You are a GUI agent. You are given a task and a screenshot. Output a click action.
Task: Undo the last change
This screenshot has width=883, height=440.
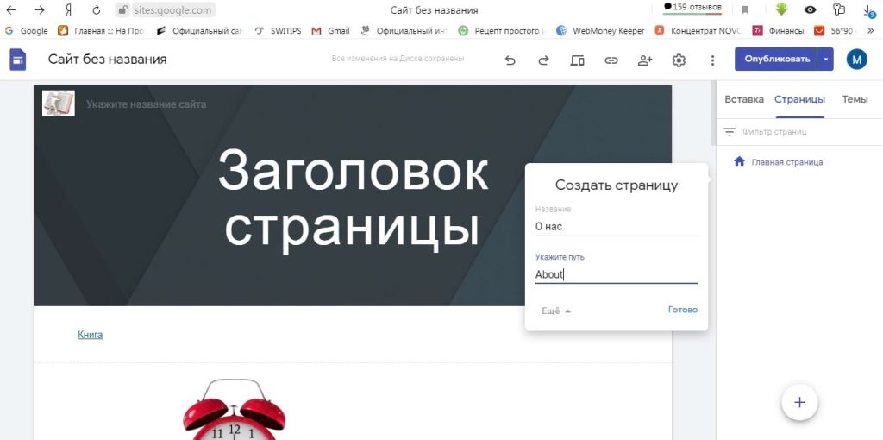tap(510, 60)
